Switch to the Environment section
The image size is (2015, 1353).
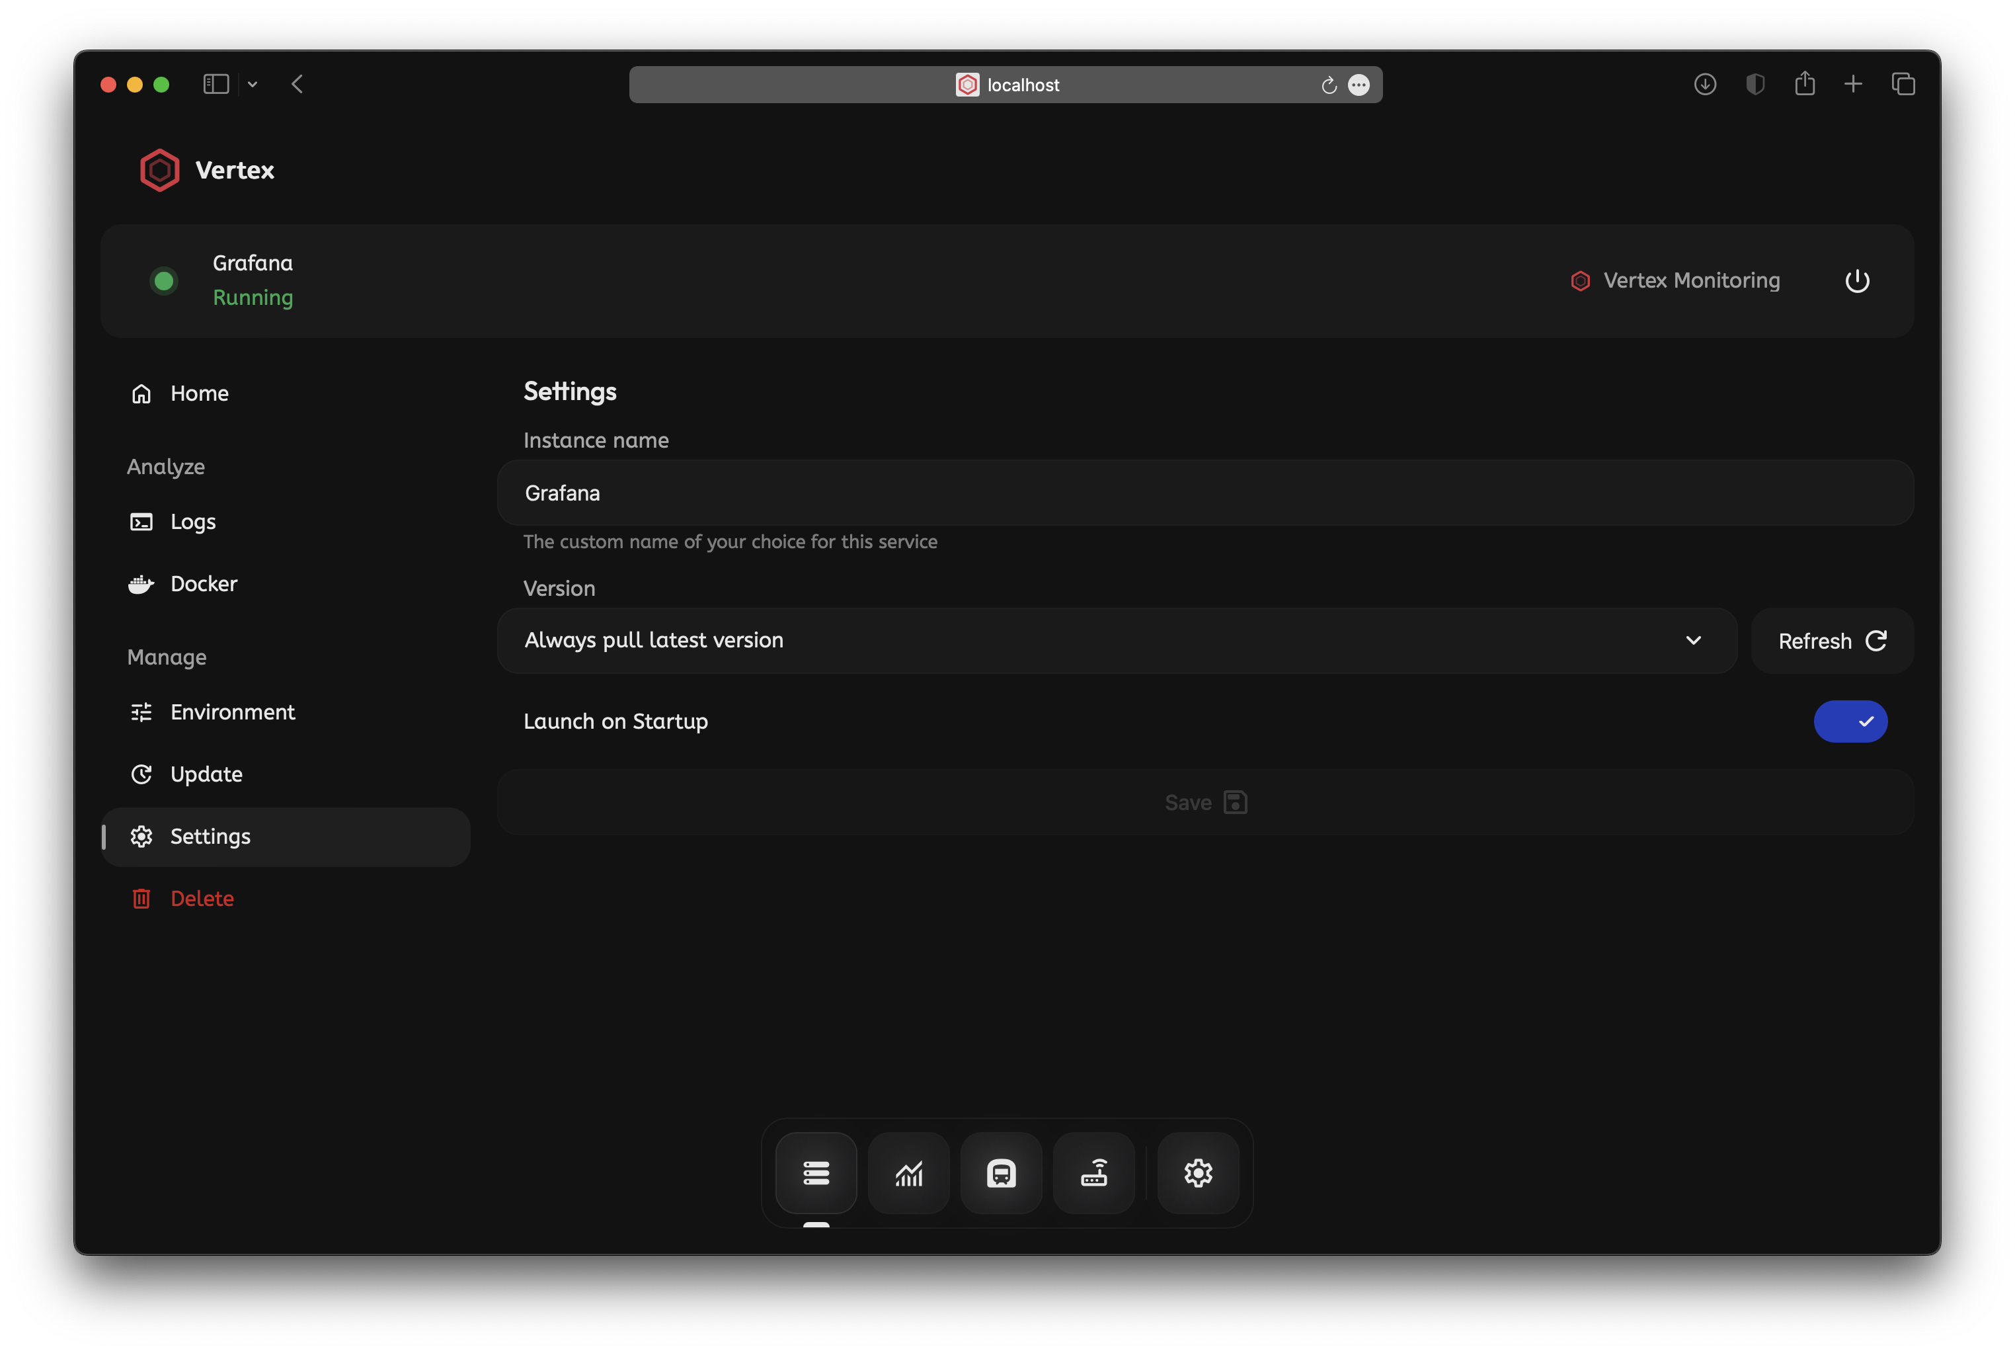(232, 712)
